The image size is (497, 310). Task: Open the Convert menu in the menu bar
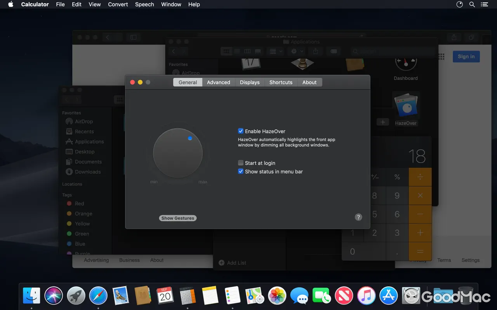coord(118,4)
